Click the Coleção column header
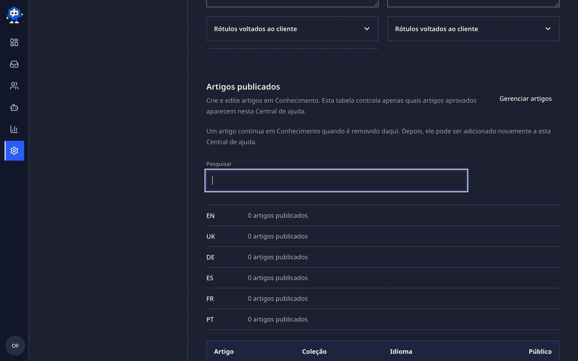578x361 pixels. coord(314,352)
